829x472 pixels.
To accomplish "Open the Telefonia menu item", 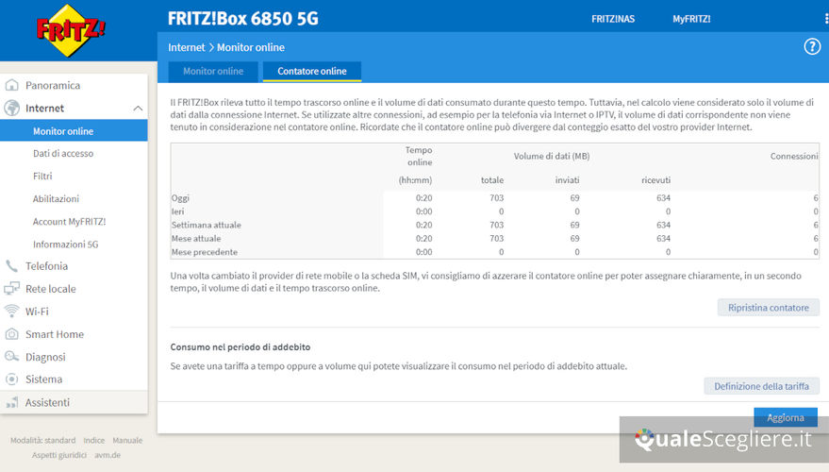I will pyautogui.click(x=46, y=266).
